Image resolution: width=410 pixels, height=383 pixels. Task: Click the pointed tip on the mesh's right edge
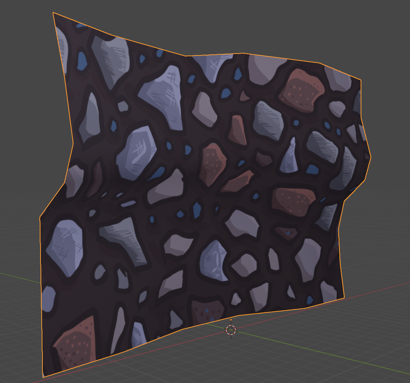tap(371, 157)
